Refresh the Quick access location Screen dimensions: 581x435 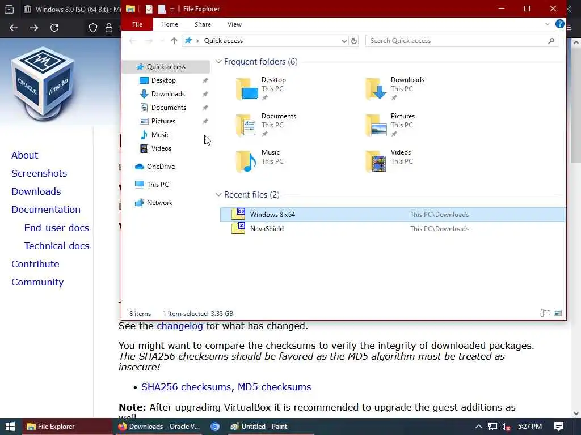pos(354,41)
